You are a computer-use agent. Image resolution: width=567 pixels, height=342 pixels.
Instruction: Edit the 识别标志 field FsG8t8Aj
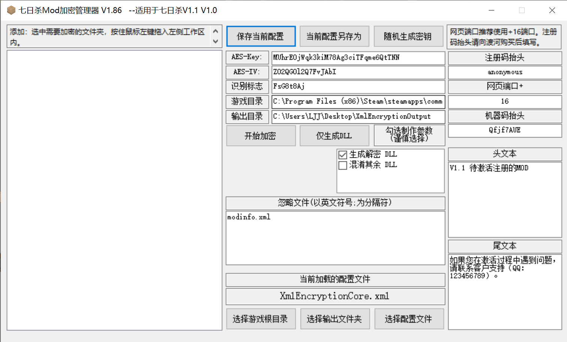click(358, 87)
